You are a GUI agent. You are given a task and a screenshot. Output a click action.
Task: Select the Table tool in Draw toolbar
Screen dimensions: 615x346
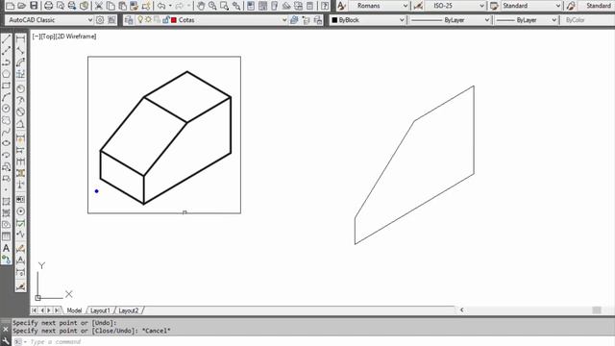[7, 236]
